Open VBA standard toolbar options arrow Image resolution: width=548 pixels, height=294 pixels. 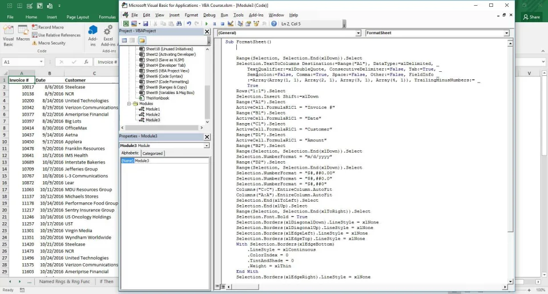[x=344, y=24]
